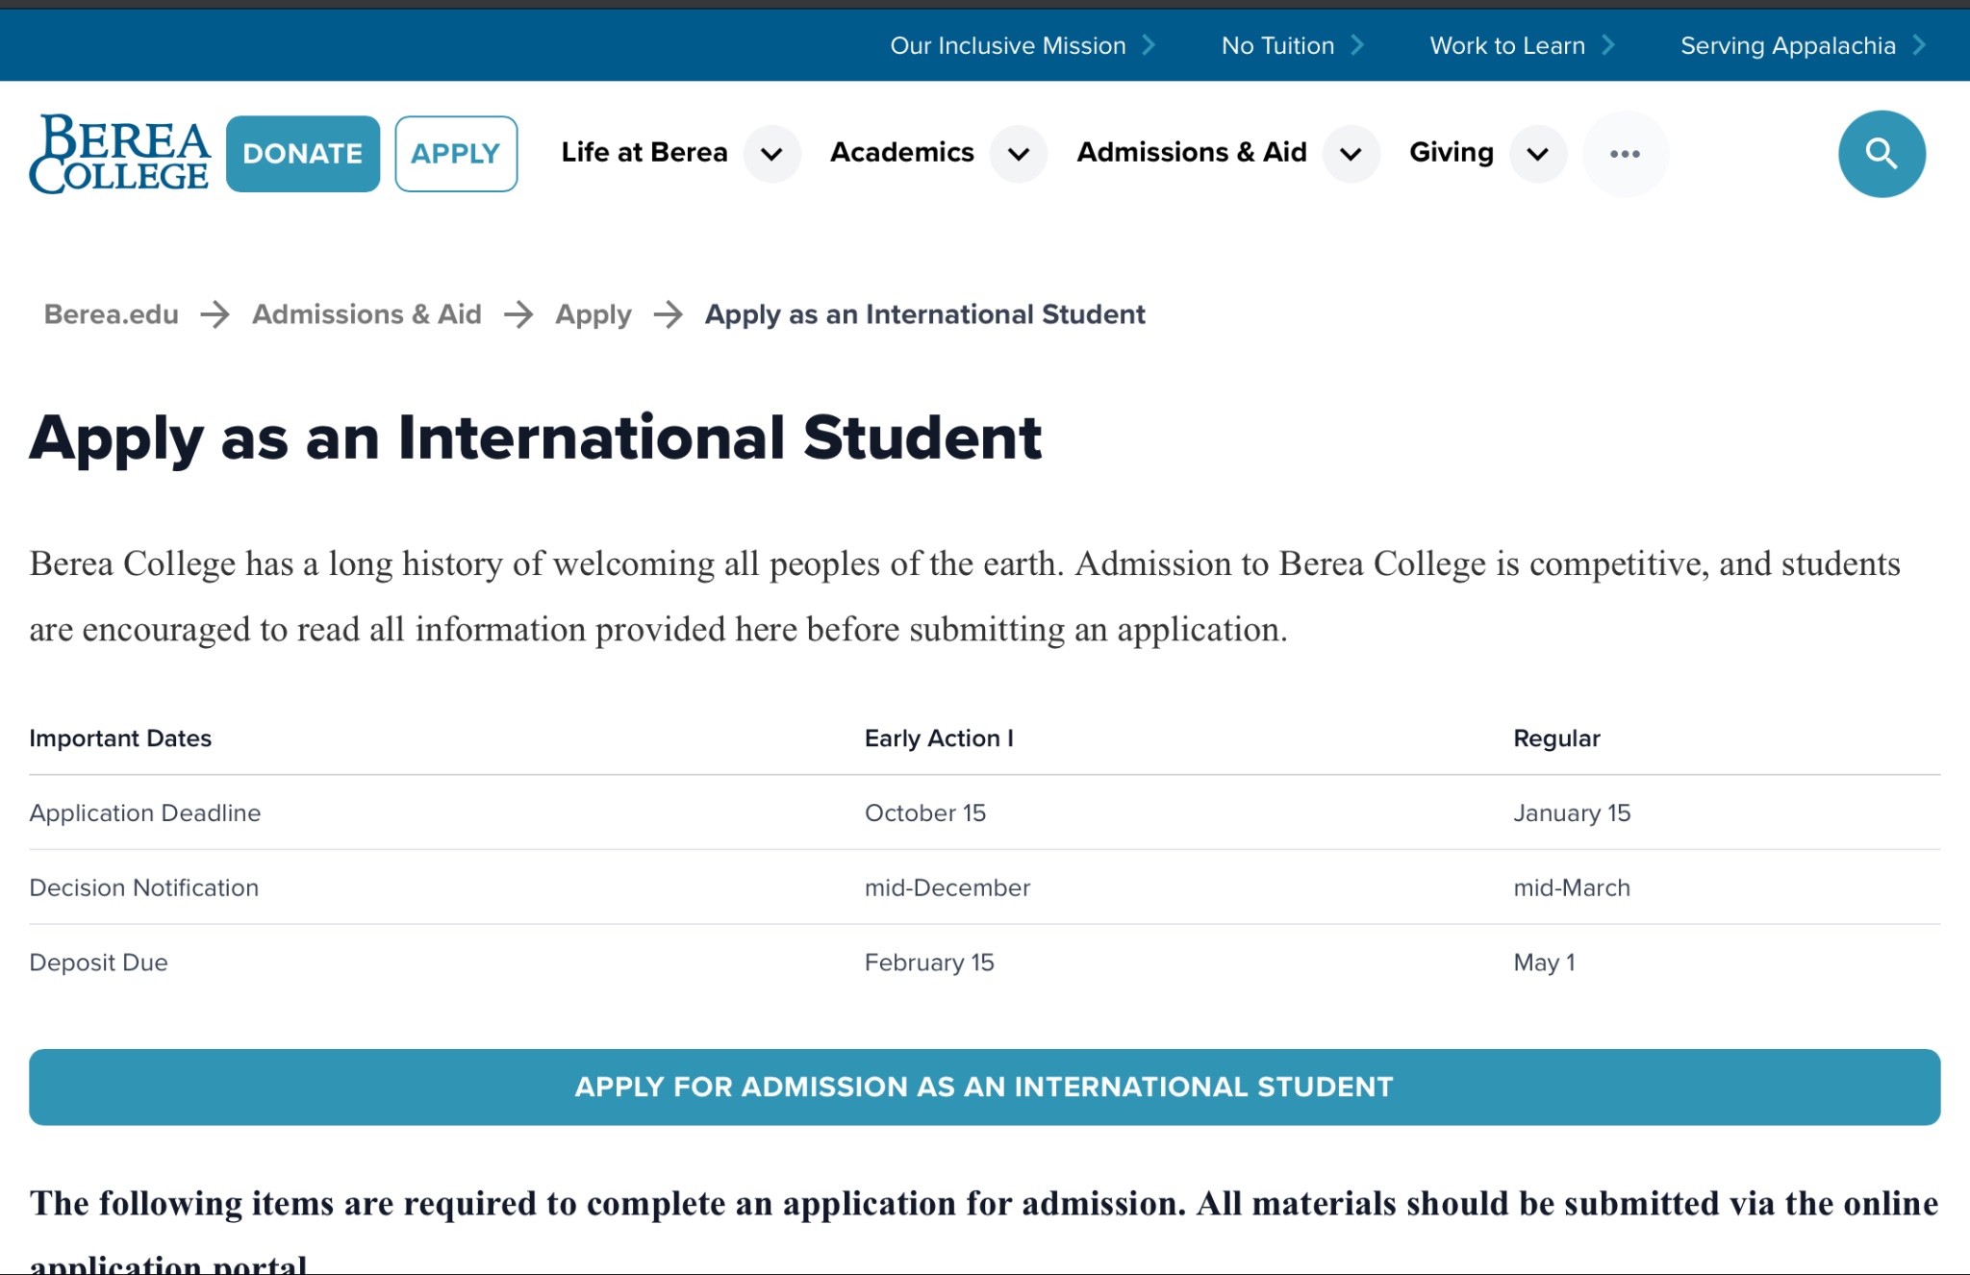
Task: Open the Academics menu item
Action: (901, 153)
